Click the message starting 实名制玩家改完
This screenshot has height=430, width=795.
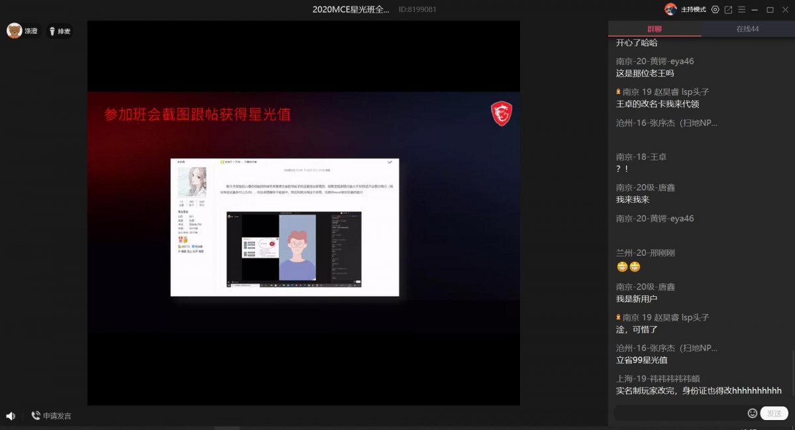click(x=699, y=391)
